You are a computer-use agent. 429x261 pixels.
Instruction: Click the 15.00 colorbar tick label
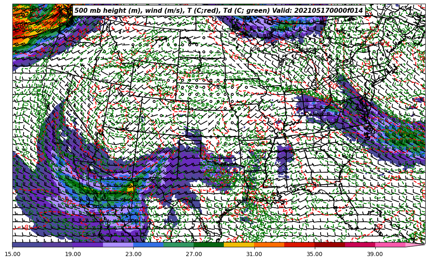[13, 254]
